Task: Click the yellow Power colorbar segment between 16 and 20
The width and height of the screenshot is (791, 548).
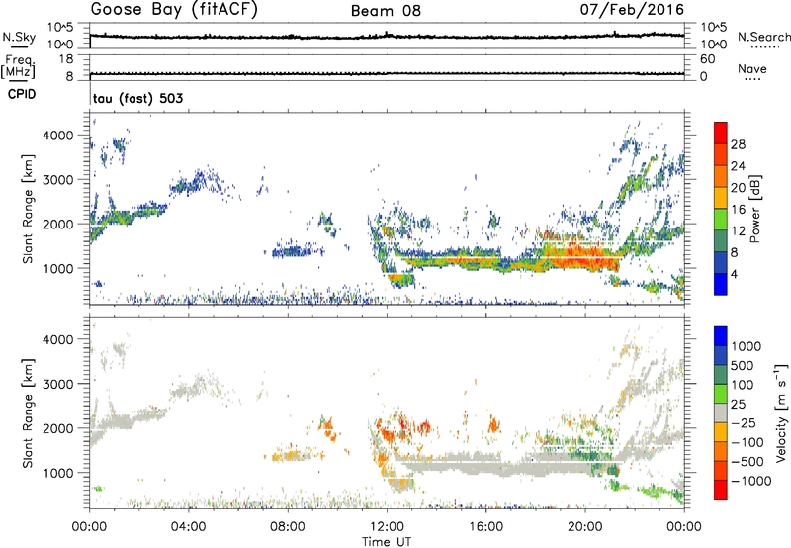Action: click(721, 198)
